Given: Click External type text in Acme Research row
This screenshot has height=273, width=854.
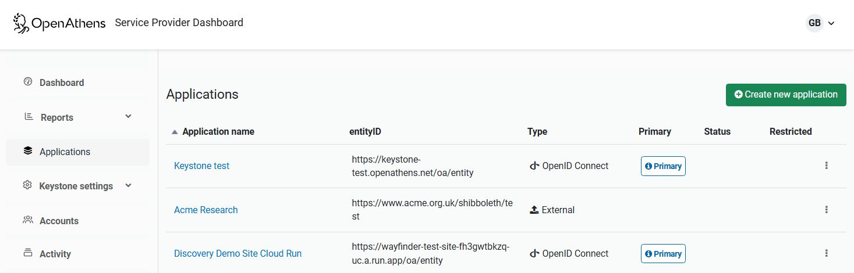Looking at the screenshot, I should coord(558,210).
